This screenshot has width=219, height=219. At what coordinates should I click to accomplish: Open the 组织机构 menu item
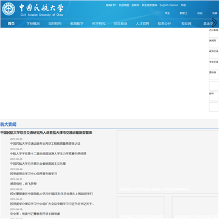55,24
